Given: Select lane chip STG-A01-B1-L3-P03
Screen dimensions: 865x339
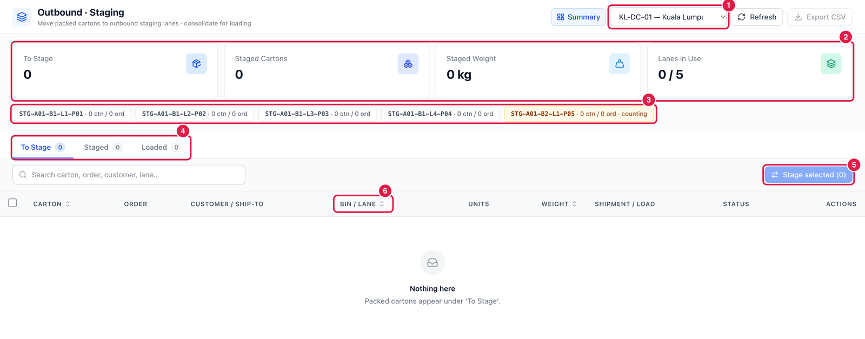Looking at the screenshot, I should coord(317,114).
